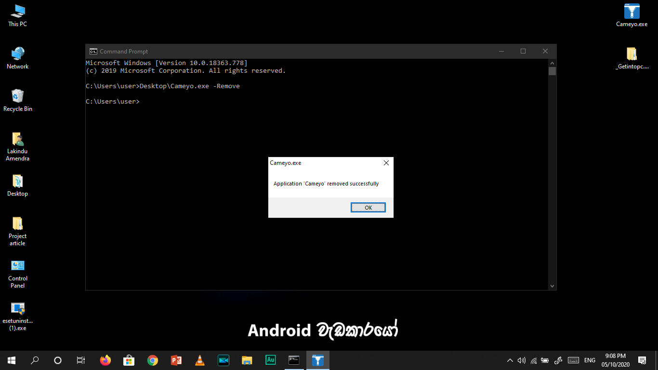658x370 pixels.
Task: Select the Cameyo.exe desktop icon
Action: [x=632, y=15]
